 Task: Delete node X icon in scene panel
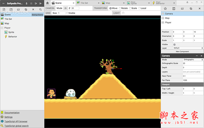[200, 8]
